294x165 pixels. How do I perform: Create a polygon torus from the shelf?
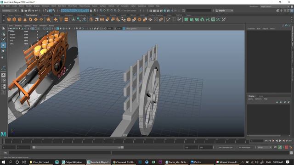30,19
